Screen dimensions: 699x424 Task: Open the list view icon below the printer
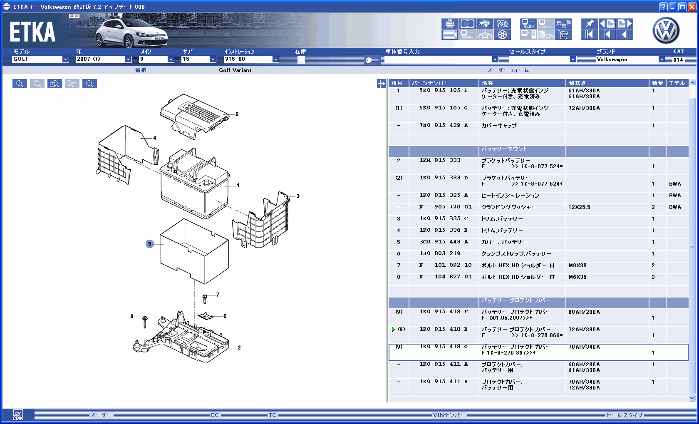tap(450, 35)
